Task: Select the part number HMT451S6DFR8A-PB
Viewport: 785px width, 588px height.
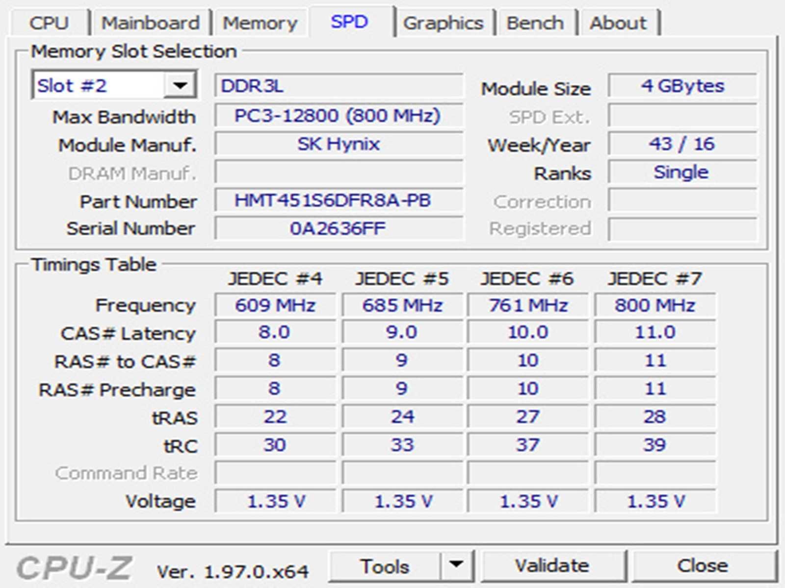Action: [x=339, y=200]
